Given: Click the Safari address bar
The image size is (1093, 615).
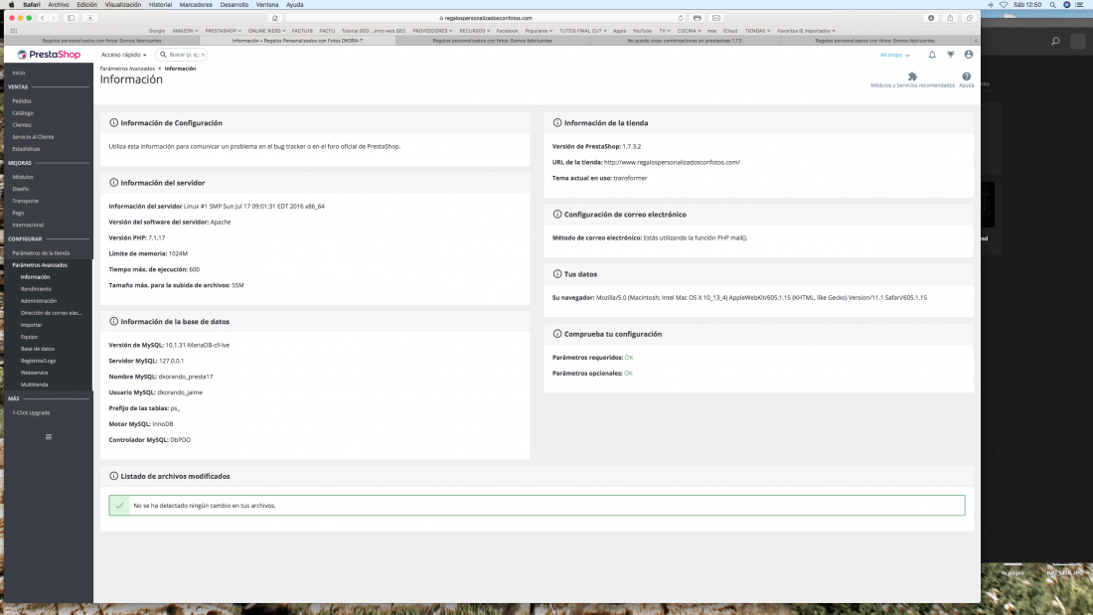Looking at the screenshot, I should pos(486,18).
